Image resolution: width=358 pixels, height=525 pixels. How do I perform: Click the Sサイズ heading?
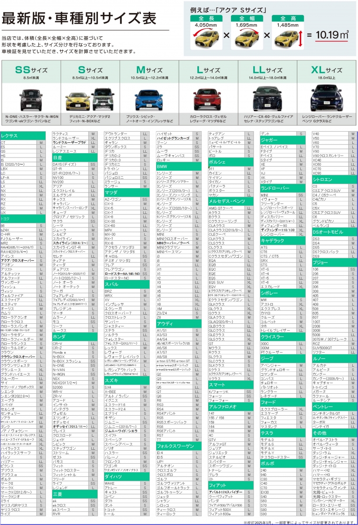[89, 70]
